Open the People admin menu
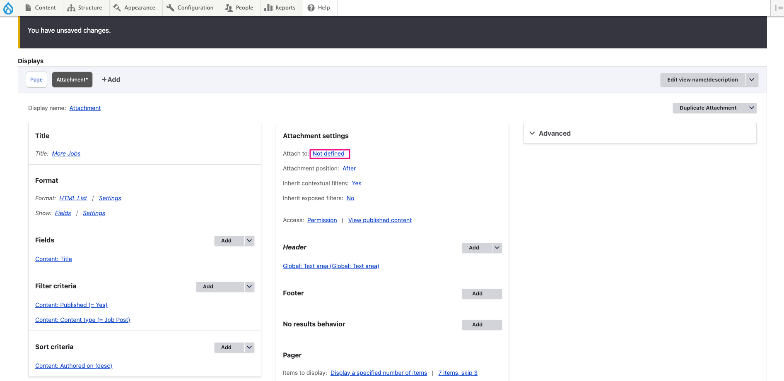Image resolution: width=784 pixels, height=381 pixels. pyautogui.click(x=239, y=8)
